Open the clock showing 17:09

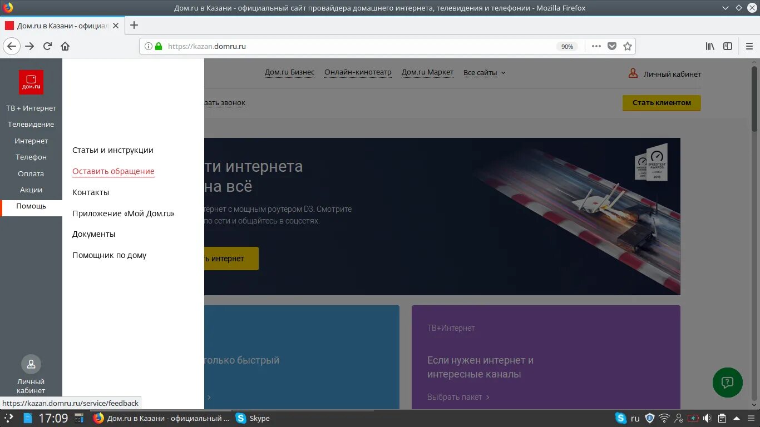coord(53,418)
